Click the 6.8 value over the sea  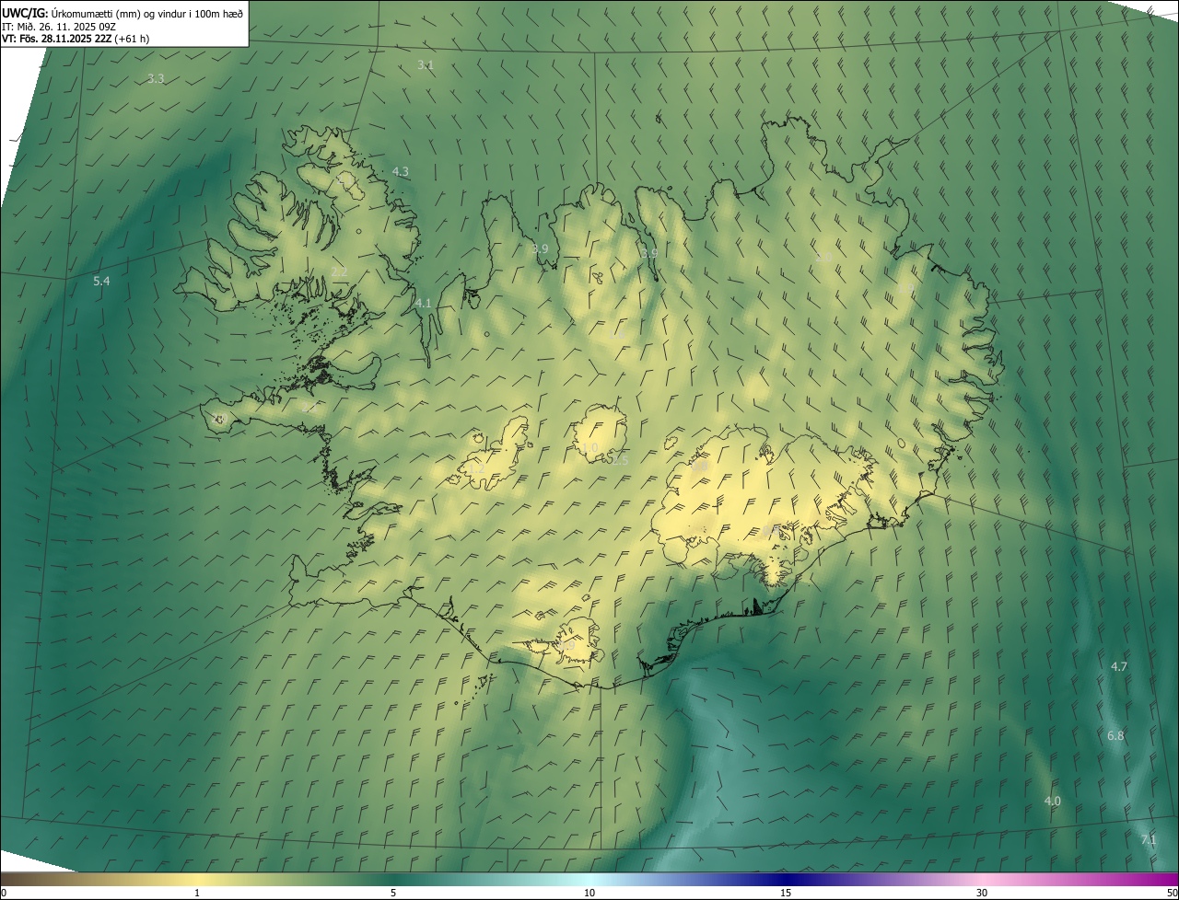(x=1115, y=736)
